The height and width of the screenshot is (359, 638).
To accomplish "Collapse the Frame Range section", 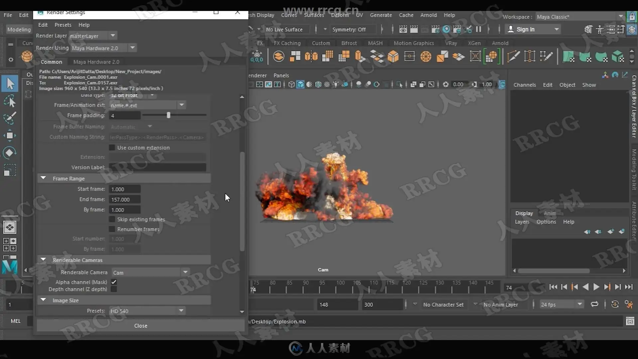I will point(43,179).
